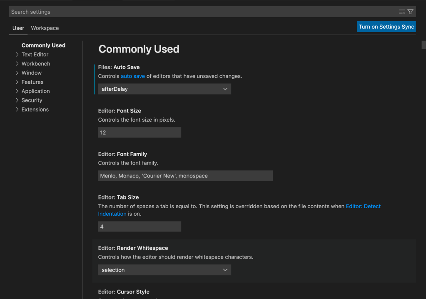Image resolution: width=426 pixels, height=299 pixels.
Task: Click the Font Family text field
Action: (x=185, y=176)
